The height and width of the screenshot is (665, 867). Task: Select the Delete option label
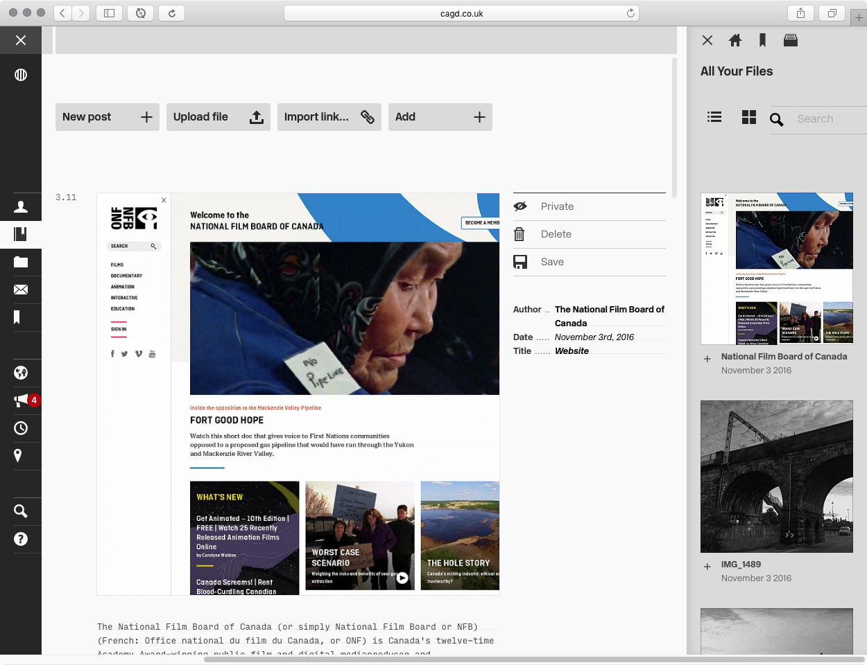click(x=556, y=234)
